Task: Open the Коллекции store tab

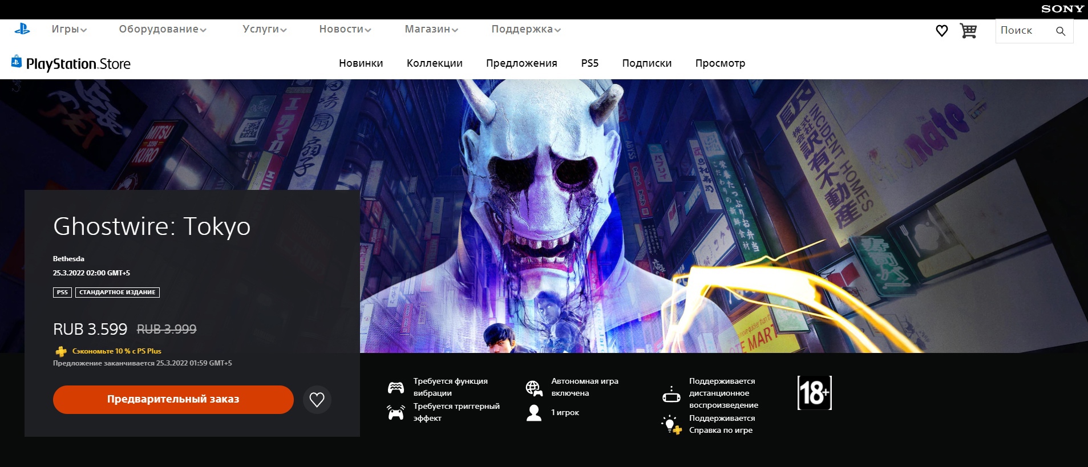Action: pyautogui.click(x=435, y=63)
